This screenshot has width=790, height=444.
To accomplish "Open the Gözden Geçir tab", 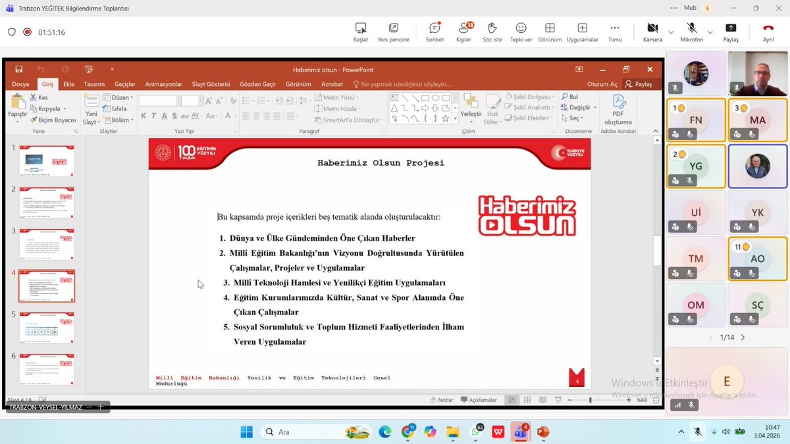I will [258, 84].
